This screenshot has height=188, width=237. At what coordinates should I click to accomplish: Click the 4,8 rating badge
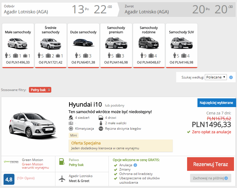pyautogui.click(x=9, y=179)
